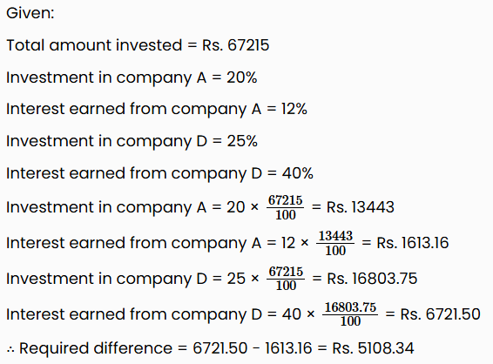Click the fraction 67215/100 in company D calculation
The image size is (493, 364).
(x=286, y=279)
